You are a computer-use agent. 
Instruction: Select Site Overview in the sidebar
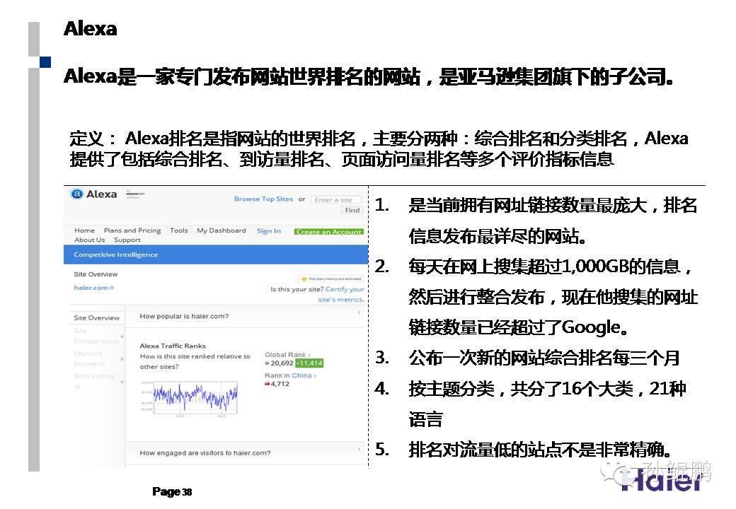[97, 317]
